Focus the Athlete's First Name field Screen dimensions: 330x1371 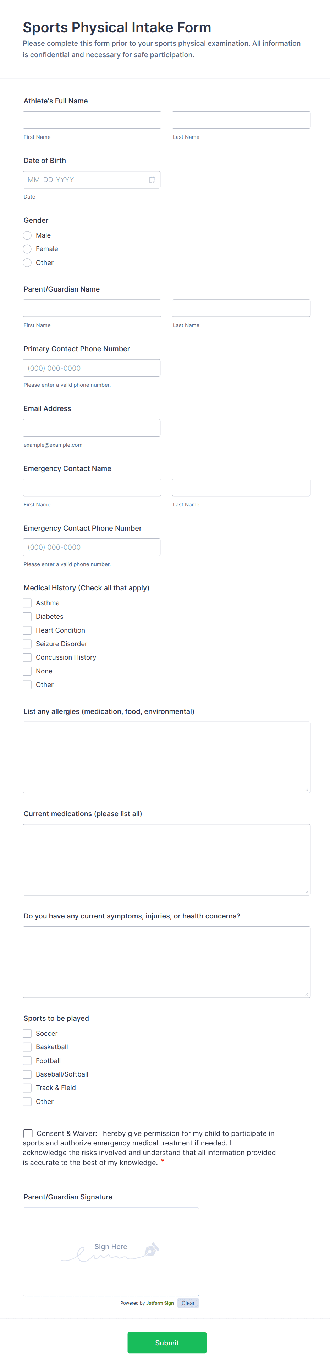92,120
